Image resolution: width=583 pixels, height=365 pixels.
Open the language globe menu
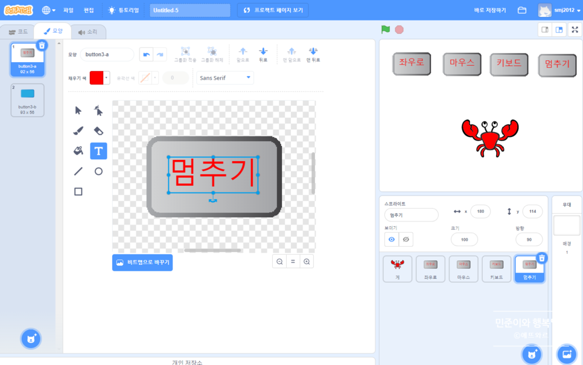[x=48, y=10]
